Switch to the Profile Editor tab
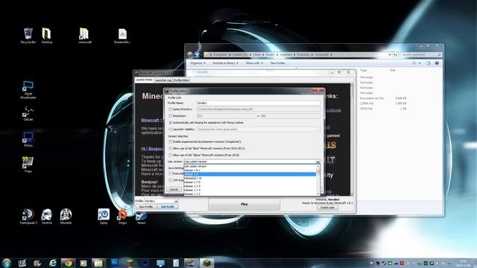The height and width of the screenshot is (268, 477). (181, 80)
